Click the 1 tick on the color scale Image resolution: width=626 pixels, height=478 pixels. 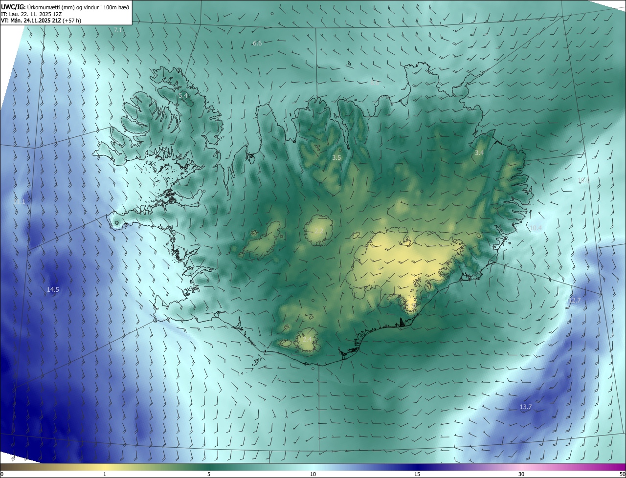tap(105, 474)
